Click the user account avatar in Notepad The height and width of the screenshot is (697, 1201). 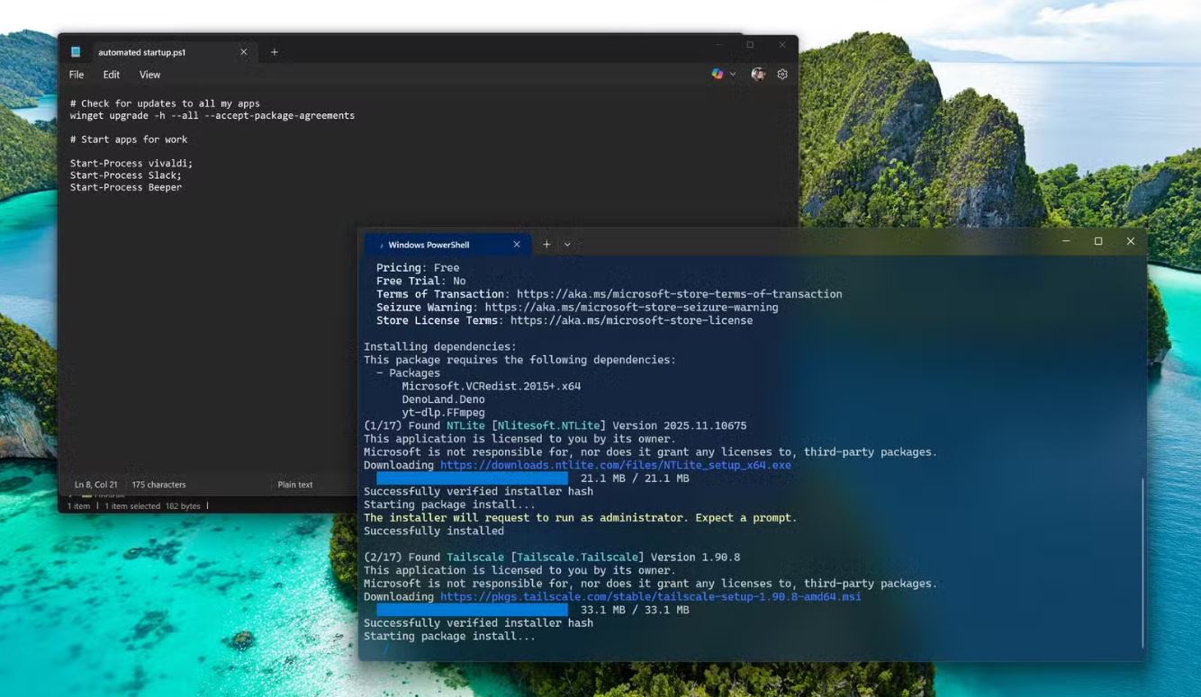point(758,75)
